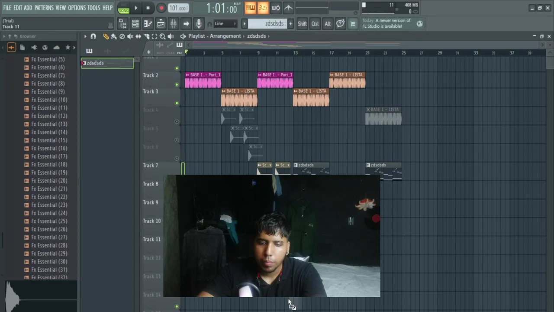Open the HELP menu

108,8
